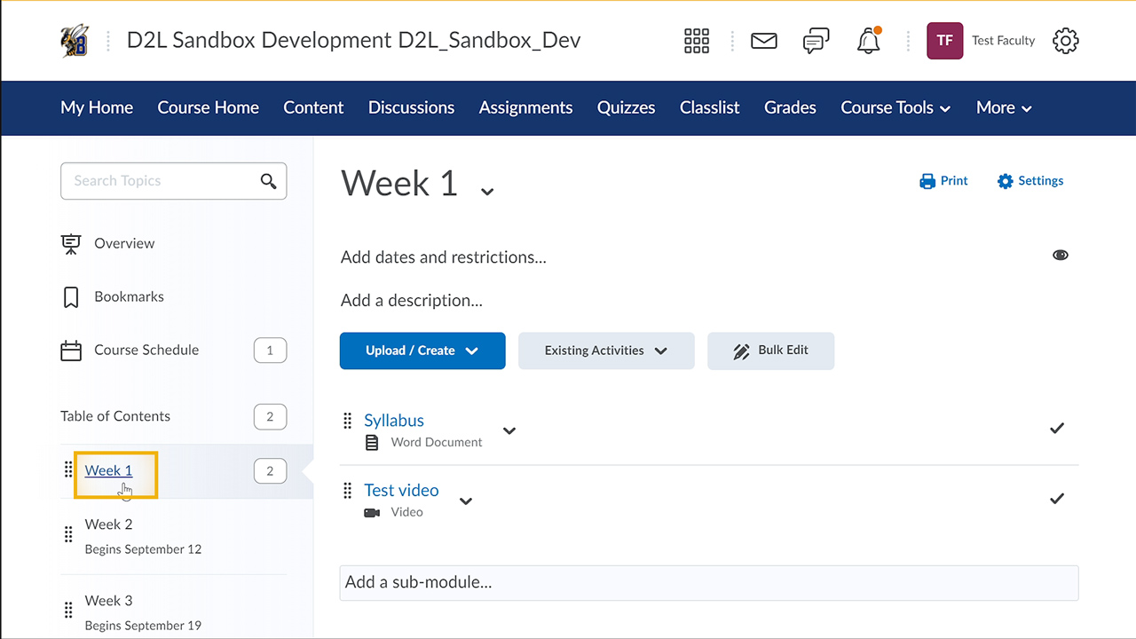Screen dimensions: 1136x639
Task: Open the Course Tools menu
Action: point(895,107)
